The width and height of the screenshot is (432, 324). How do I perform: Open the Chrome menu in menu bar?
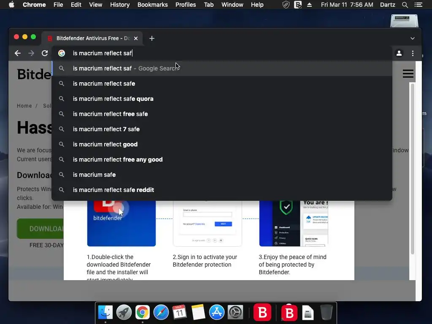point(34,5)
